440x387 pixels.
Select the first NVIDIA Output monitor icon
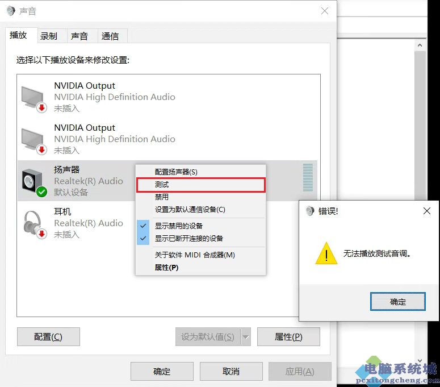coord(33,99)
